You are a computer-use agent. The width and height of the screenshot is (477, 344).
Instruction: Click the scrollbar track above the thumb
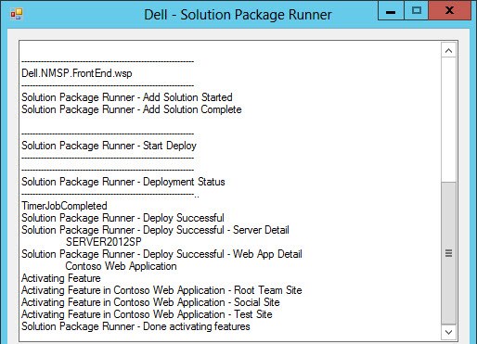point(448,120)
